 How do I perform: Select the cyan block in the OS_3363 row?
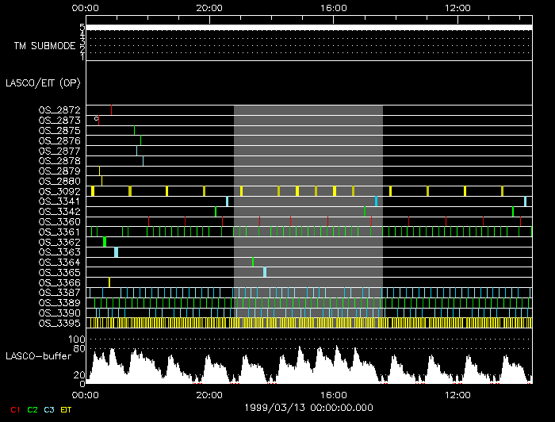point(116,252)
